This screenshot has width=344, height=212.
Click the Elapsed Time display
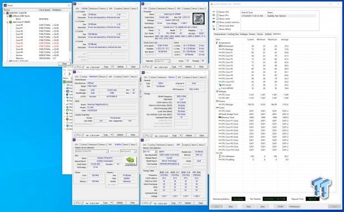pos(312,199)
